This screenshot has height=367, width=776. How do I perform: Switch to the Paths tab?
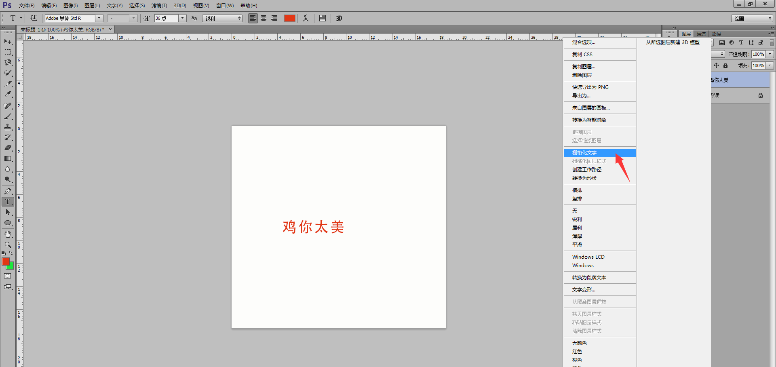coord(717,34)
